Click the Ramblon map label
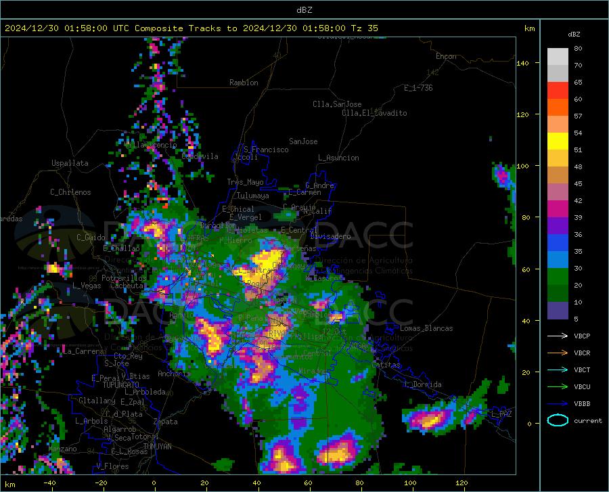This screenshot has width=609, height=492. (x=244, y=83)
